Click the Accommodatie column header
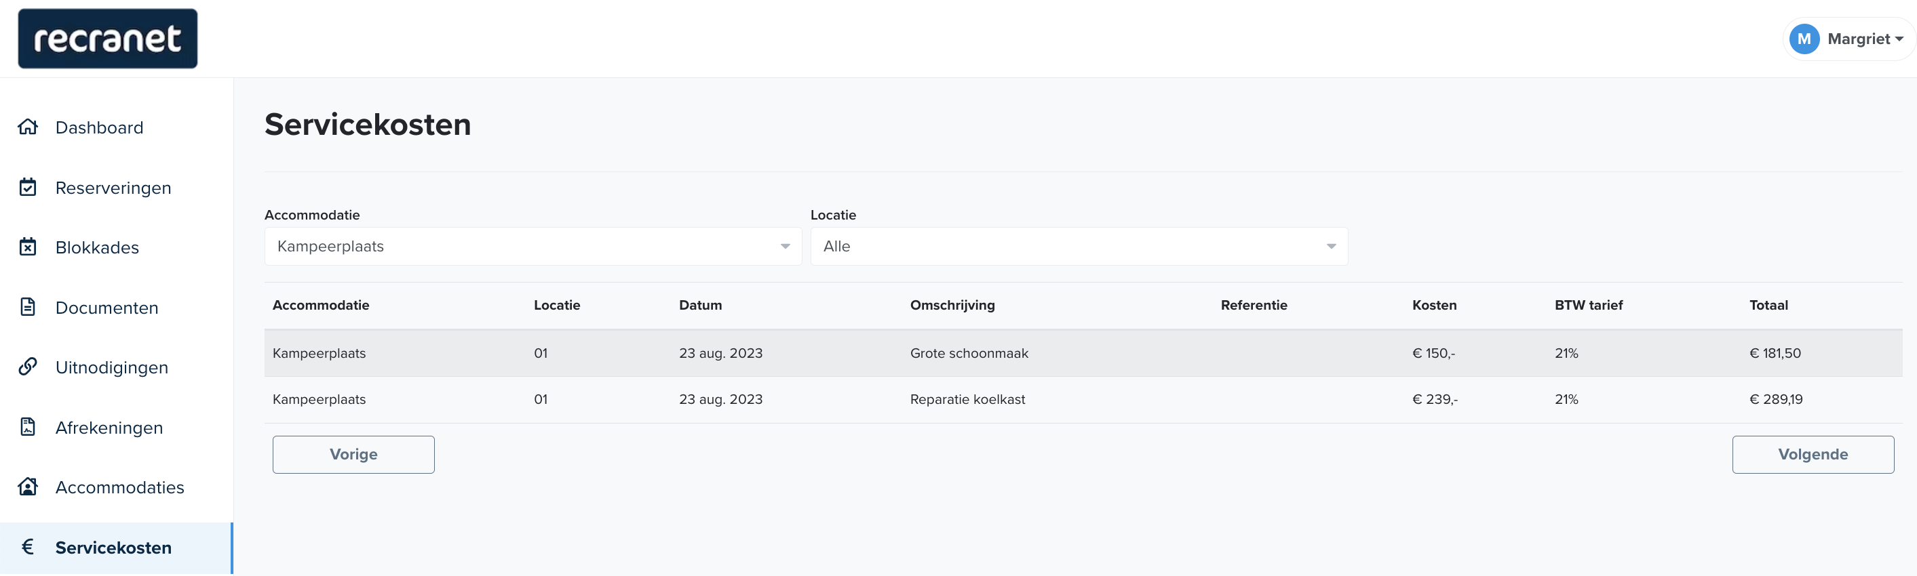Viewport: 1917px width, 576px height. pyautogui.click(x=321, y=305)
